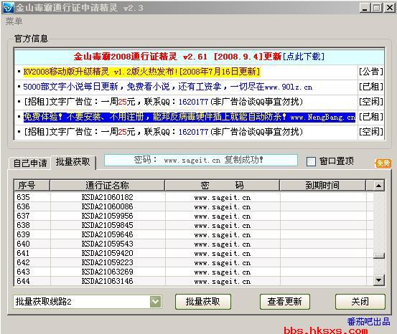Screen dimensions: 397x334
Task: Select row KSDA21063269
Action: [194, 272]
